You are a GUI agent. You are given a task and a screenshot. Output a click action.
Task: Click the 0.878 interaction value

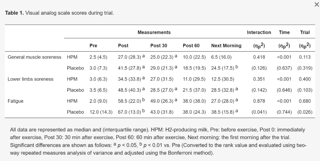coord(259,101)
